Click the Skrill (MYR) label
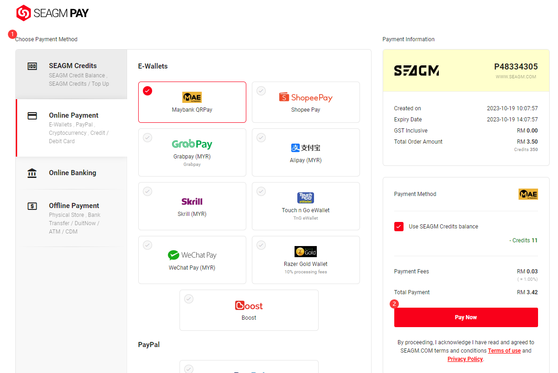 tap(192, 214)
